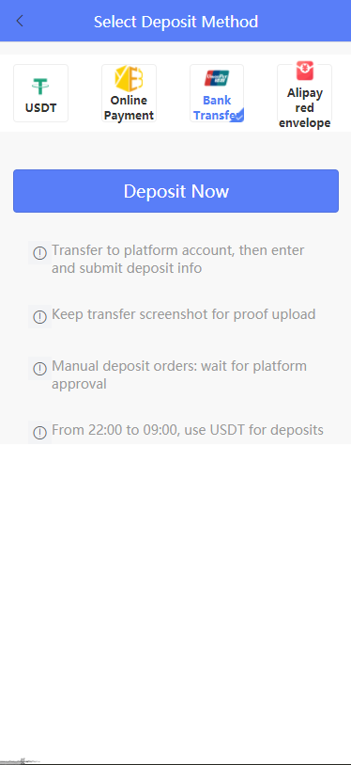Viewport: 351px width, 765px height.
Task: Click info icon beside transfer instructions
Action: [x=39, y=253]
